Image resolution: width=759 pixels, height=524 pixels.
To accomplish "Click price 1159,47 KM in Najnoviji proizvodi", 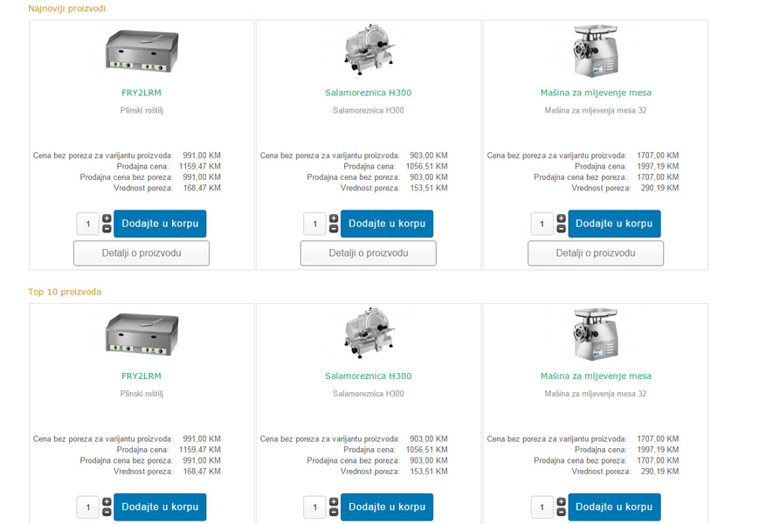I will (x=200, y=167).
